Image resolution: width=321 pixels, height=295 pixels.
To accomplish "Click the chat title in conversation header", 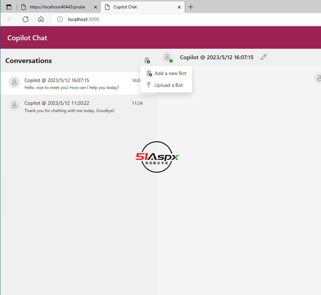I will pyautogui.click(x=217, y=57).
